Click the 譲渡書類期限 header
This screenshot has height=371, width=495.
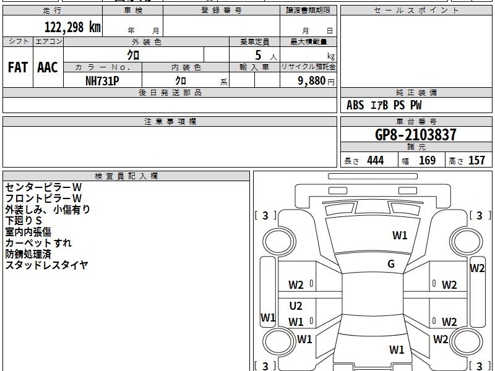pyautogui.click(x=308, y=11)
